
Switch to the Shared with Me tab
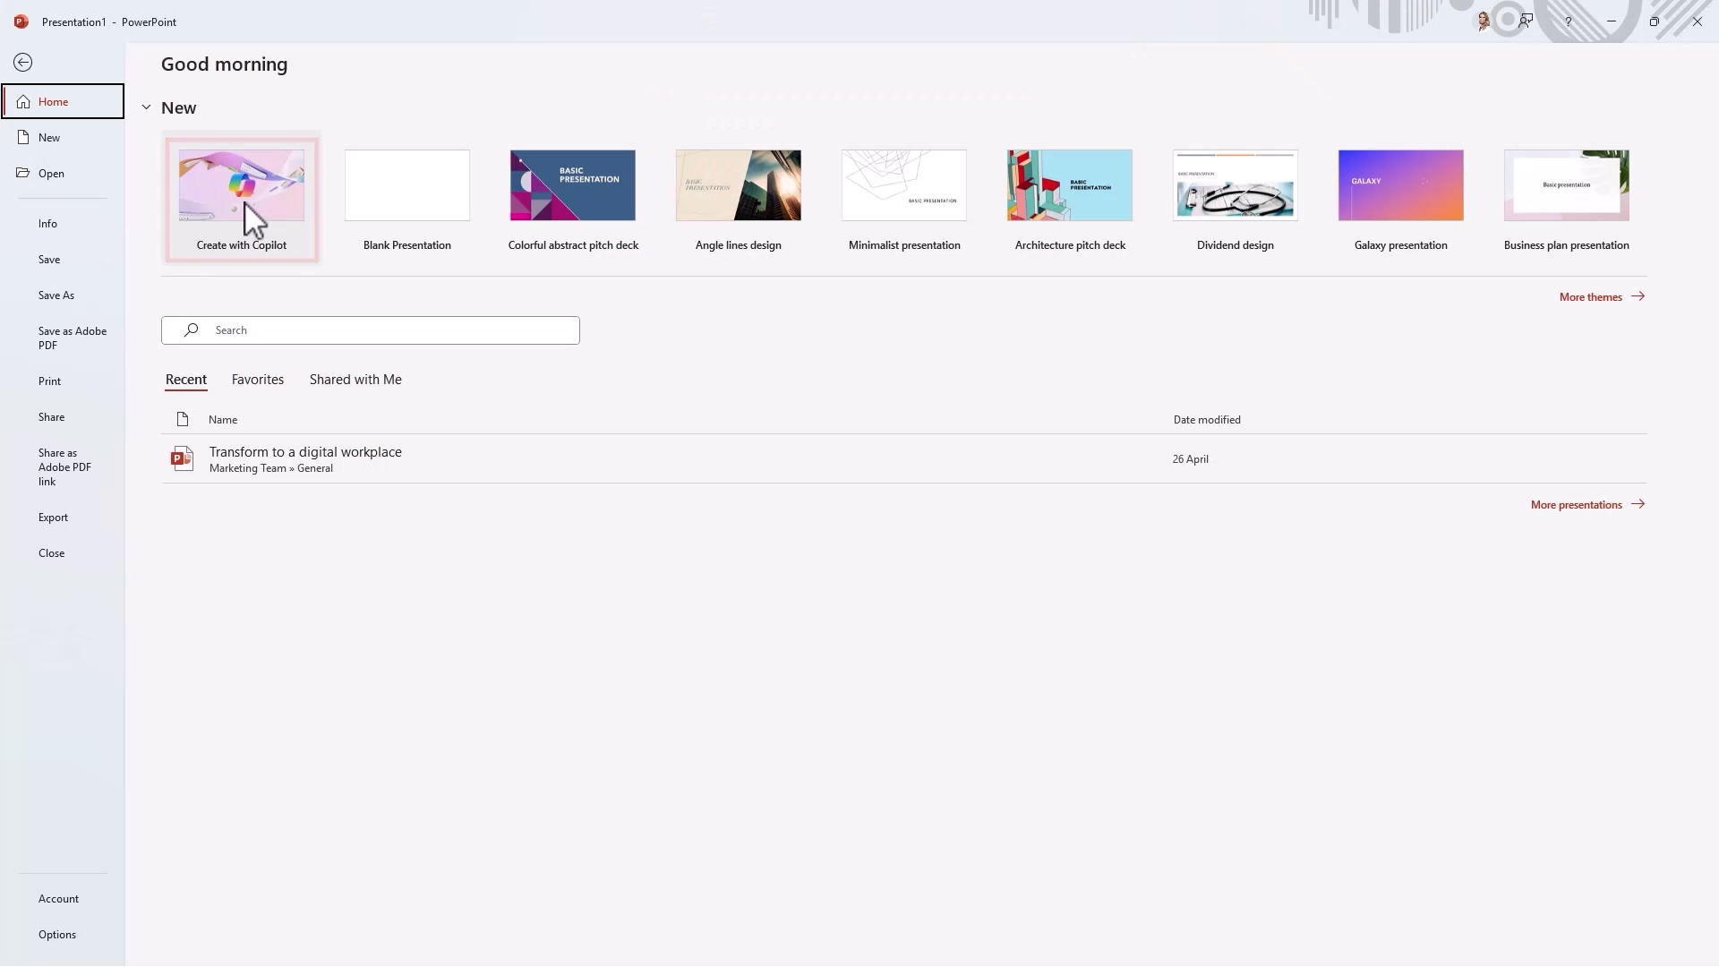[x=355, y=380]
